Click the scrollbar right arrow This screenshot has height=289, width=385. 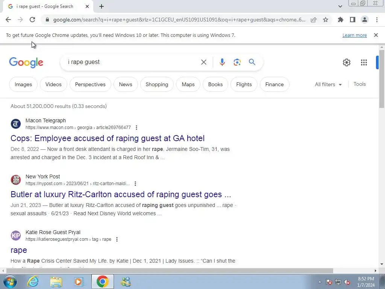pyautogui.click(x=375, y=271)
